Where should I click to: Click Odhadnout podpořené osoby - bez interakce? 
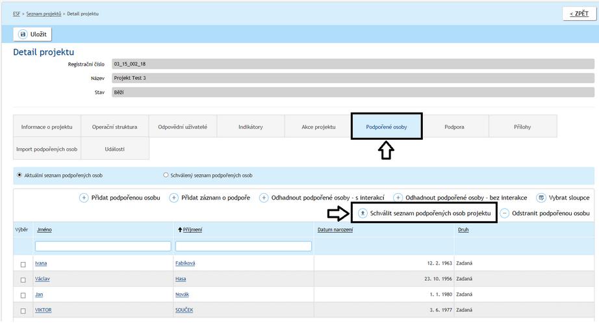click(x=466, y=198)
